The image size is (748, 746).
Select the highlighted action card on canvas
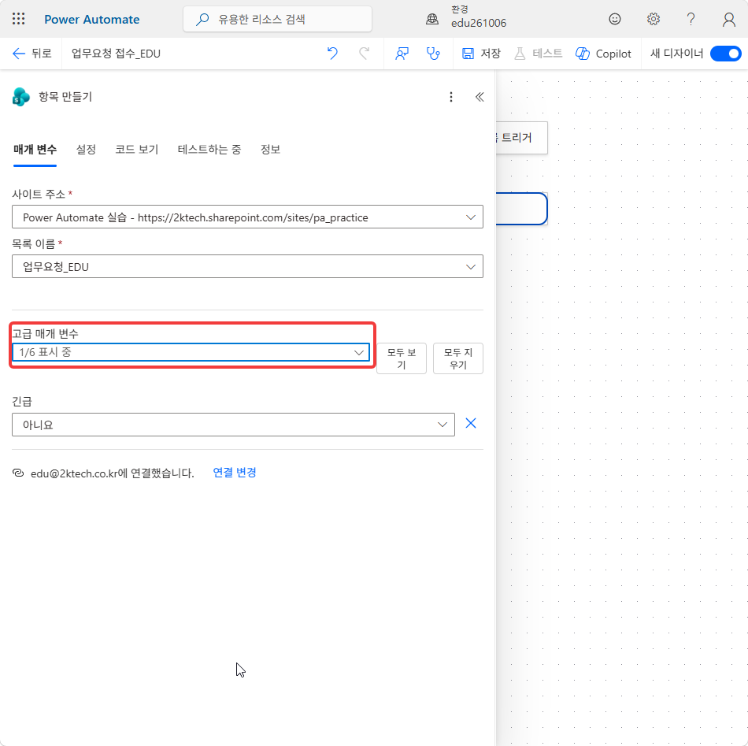pyautogui.click(x=521, y=209)
